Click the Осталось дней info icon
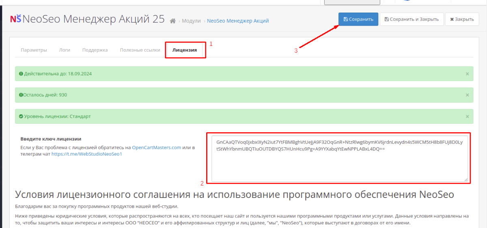The image size is (487, 228). pos(21,95)
